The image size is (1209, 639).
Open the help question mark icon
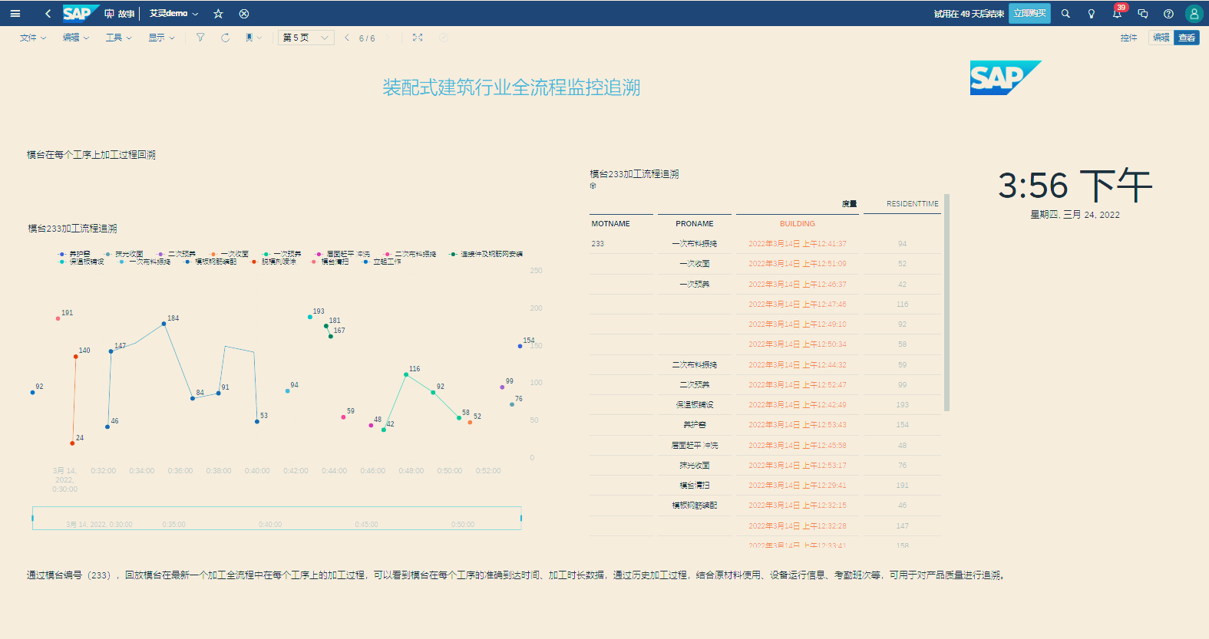click(x=1168, y=14)
